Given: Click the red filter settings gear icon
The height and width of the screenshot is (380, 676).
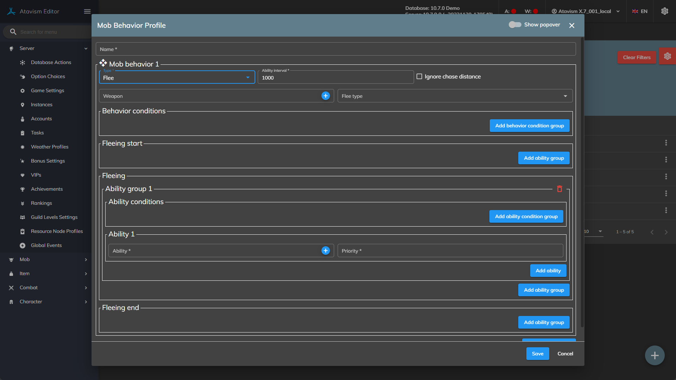Looking at the screenshot, I should [667, 56].
